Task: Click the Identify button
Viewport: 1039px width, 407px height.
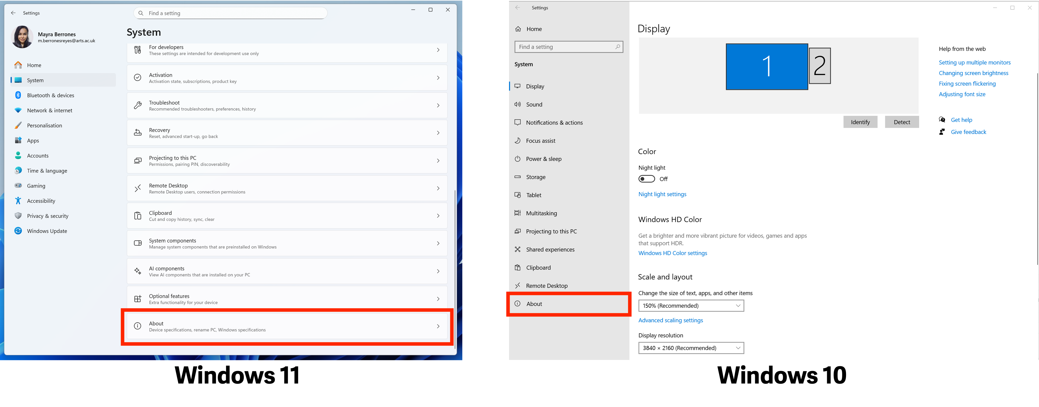Action: (x=860, y=122)
